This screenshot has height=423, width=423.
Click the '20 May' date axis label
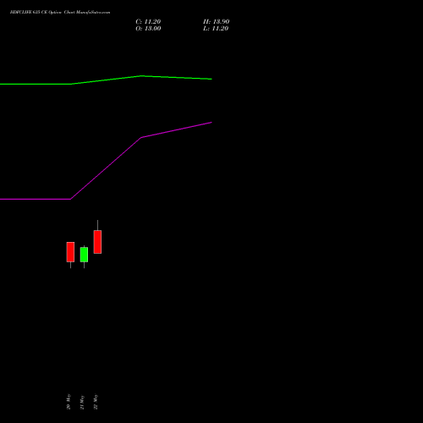pos(69,402)
